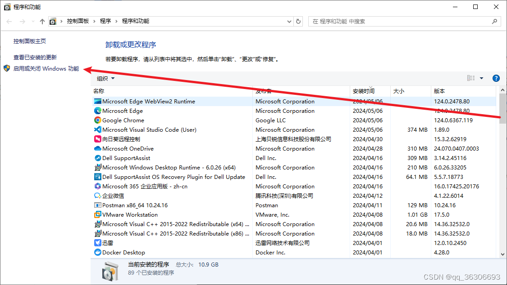
Task: Click the 程序 breadcrumb item
Action: click(105, 21)
